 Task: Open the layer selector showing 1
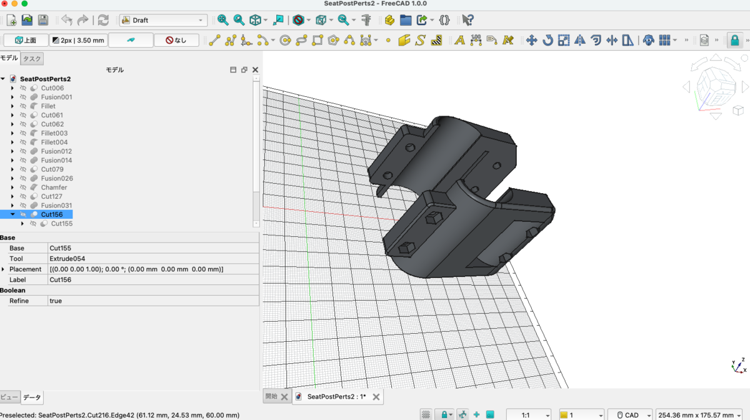tap(581, 415)
